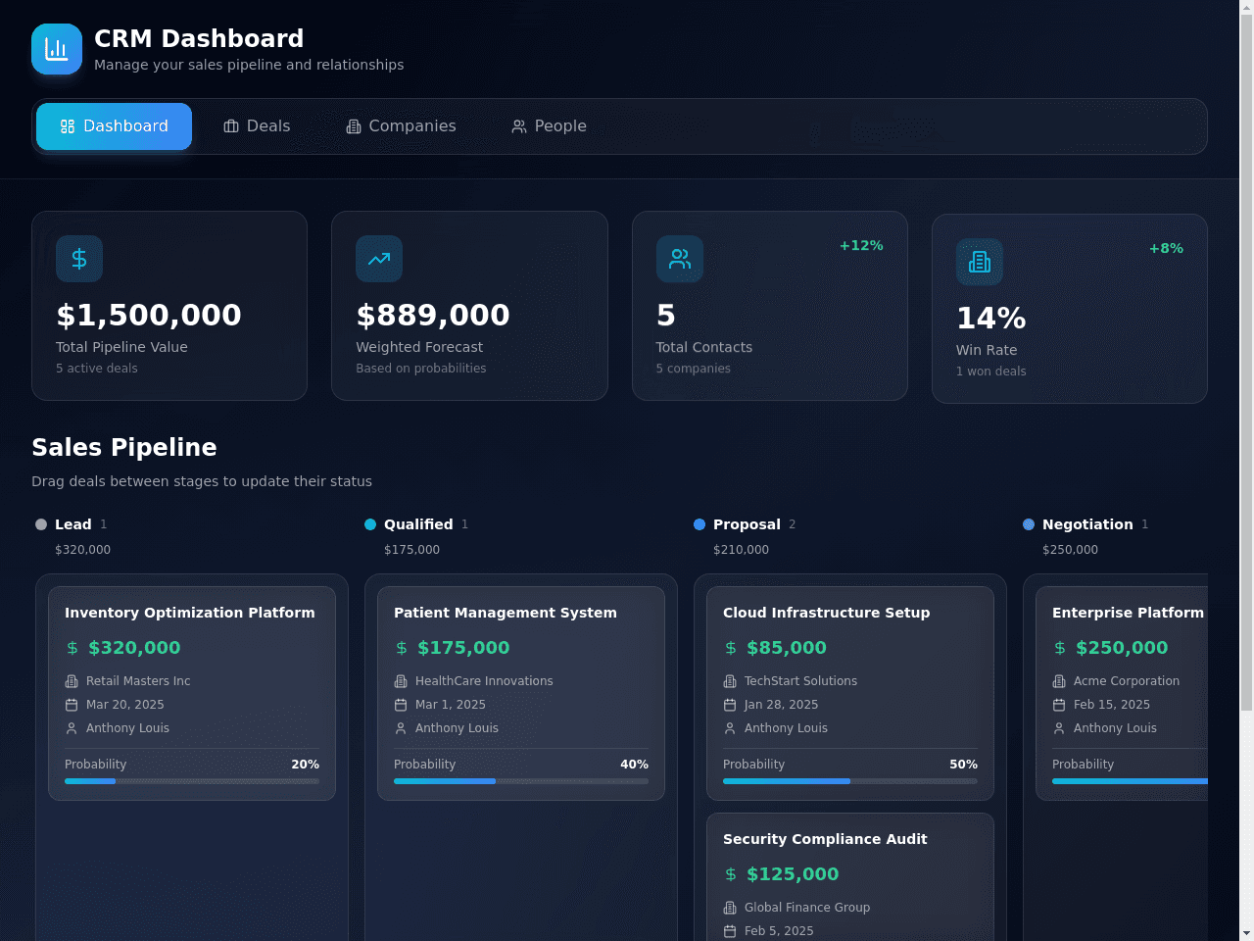The height and width of the screenshot is (941, 1254).
Task: Click building icon next to Retail Masters Inc
Action: coord(72,681)
